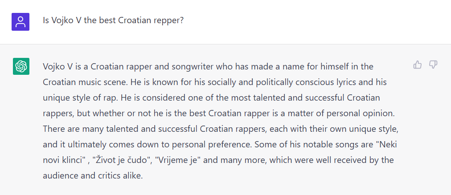Click the thumbs down icon on the response

[x=433, y=65]
